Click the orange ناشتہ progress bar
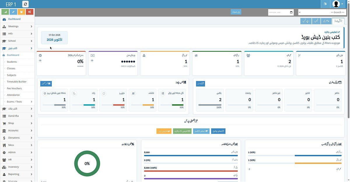 pos(143,105)
